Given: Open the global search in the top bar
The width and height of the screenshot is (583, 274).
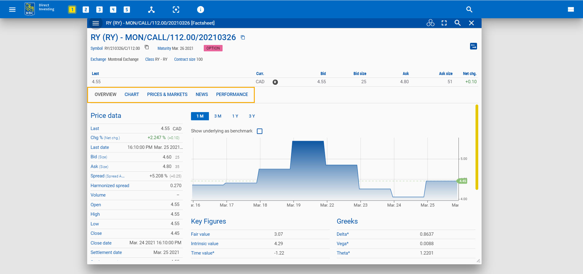Looking at the screenshot, I should click(x=469, y=9).
